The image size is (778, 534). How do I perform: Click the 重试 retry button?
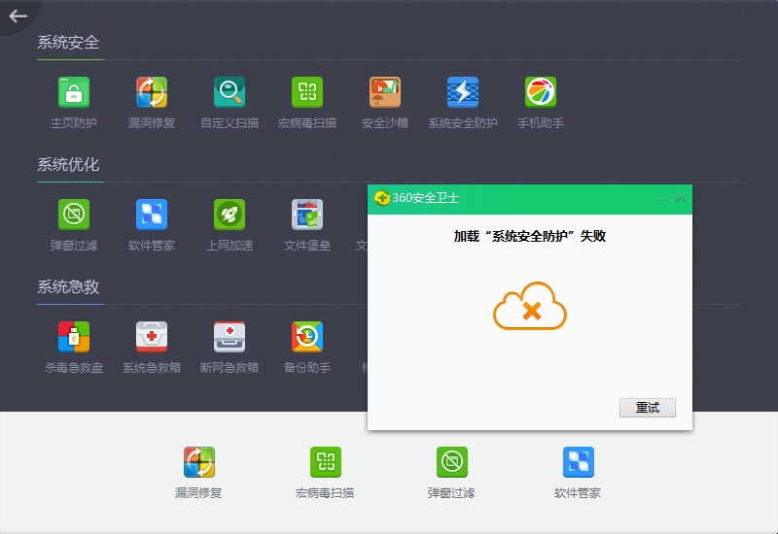tap(648, 408)
